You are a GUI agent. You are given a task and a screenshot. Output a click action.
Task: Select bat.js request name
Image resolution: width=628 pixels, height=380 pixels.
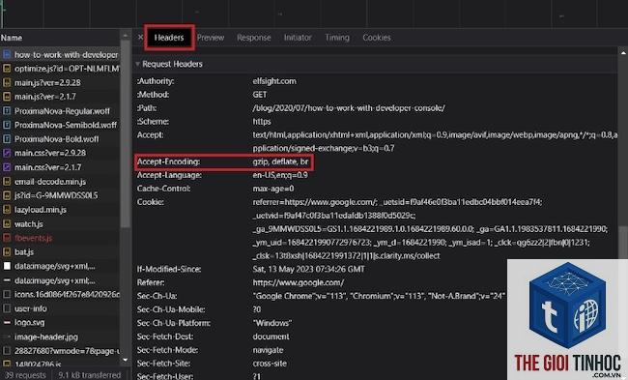(24, 252)
